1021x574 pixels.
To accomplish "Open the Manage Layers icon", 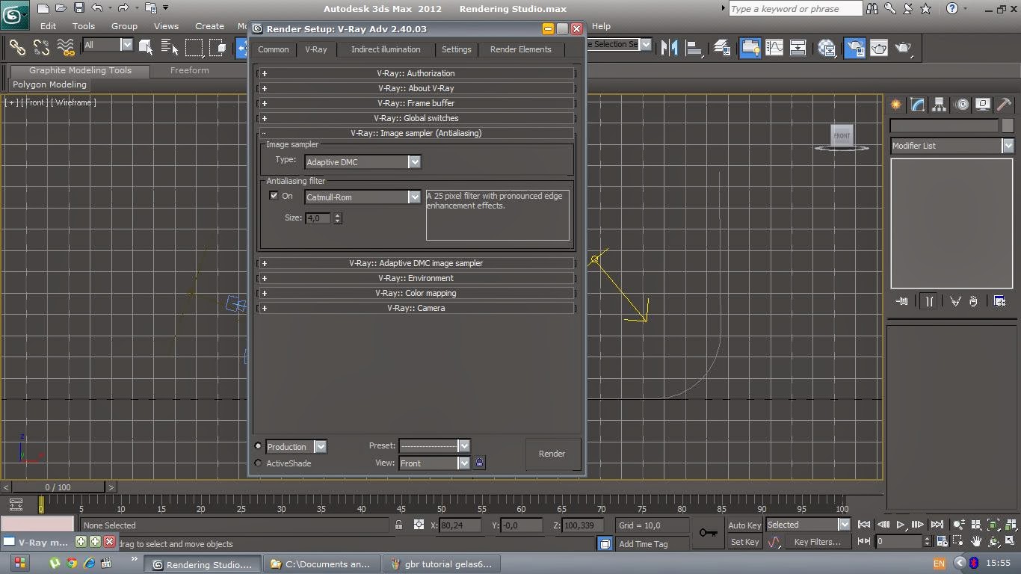I will [x=722, y=48].
